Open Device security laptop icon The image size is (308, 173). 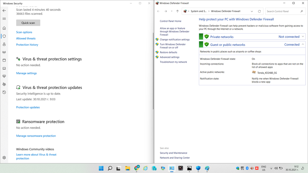[x=4, y=68]
